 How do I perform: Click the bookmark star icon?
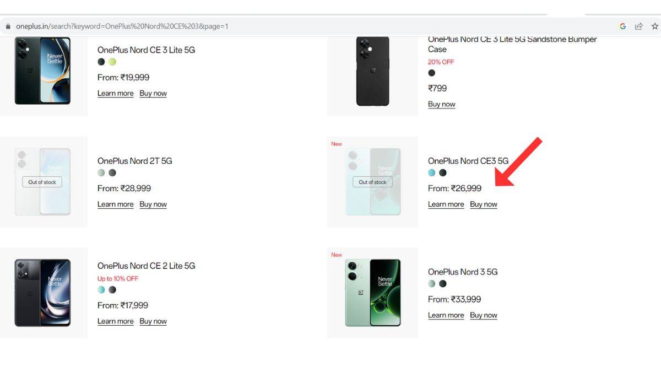pyautogui.click(x=654, y=25)
